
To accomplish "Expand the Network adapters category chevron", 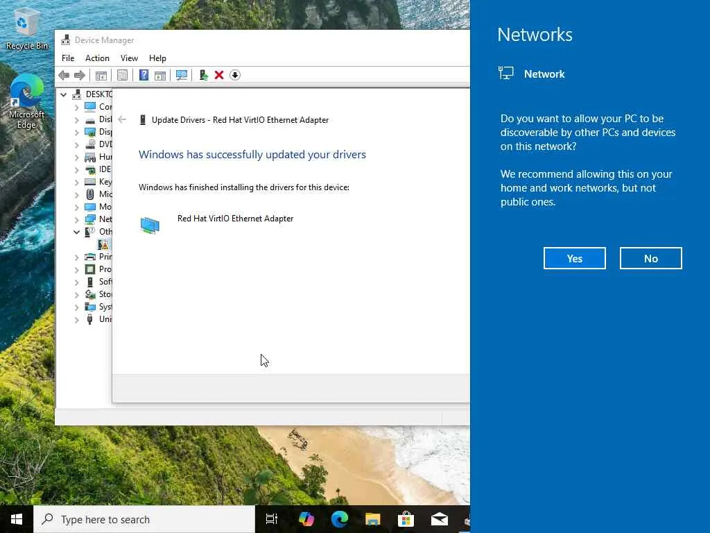I will tap(76, 220).
